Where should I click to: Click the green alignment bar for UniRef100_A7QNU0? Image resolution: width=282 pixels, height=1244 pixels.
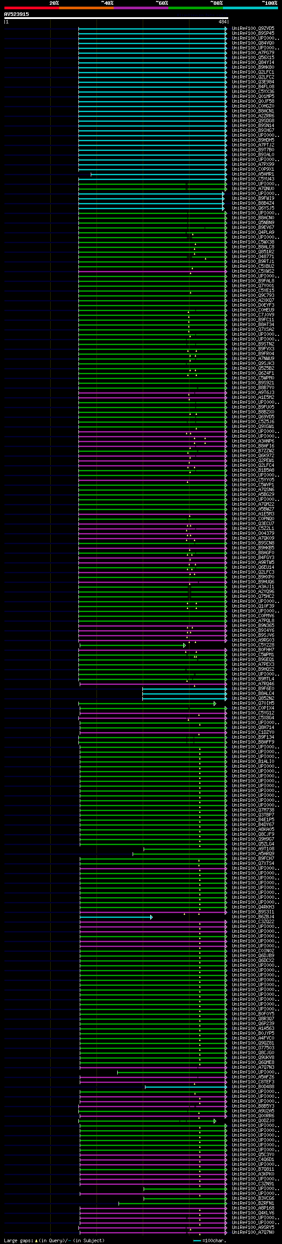pyautogui.click(x=153, y=189)
